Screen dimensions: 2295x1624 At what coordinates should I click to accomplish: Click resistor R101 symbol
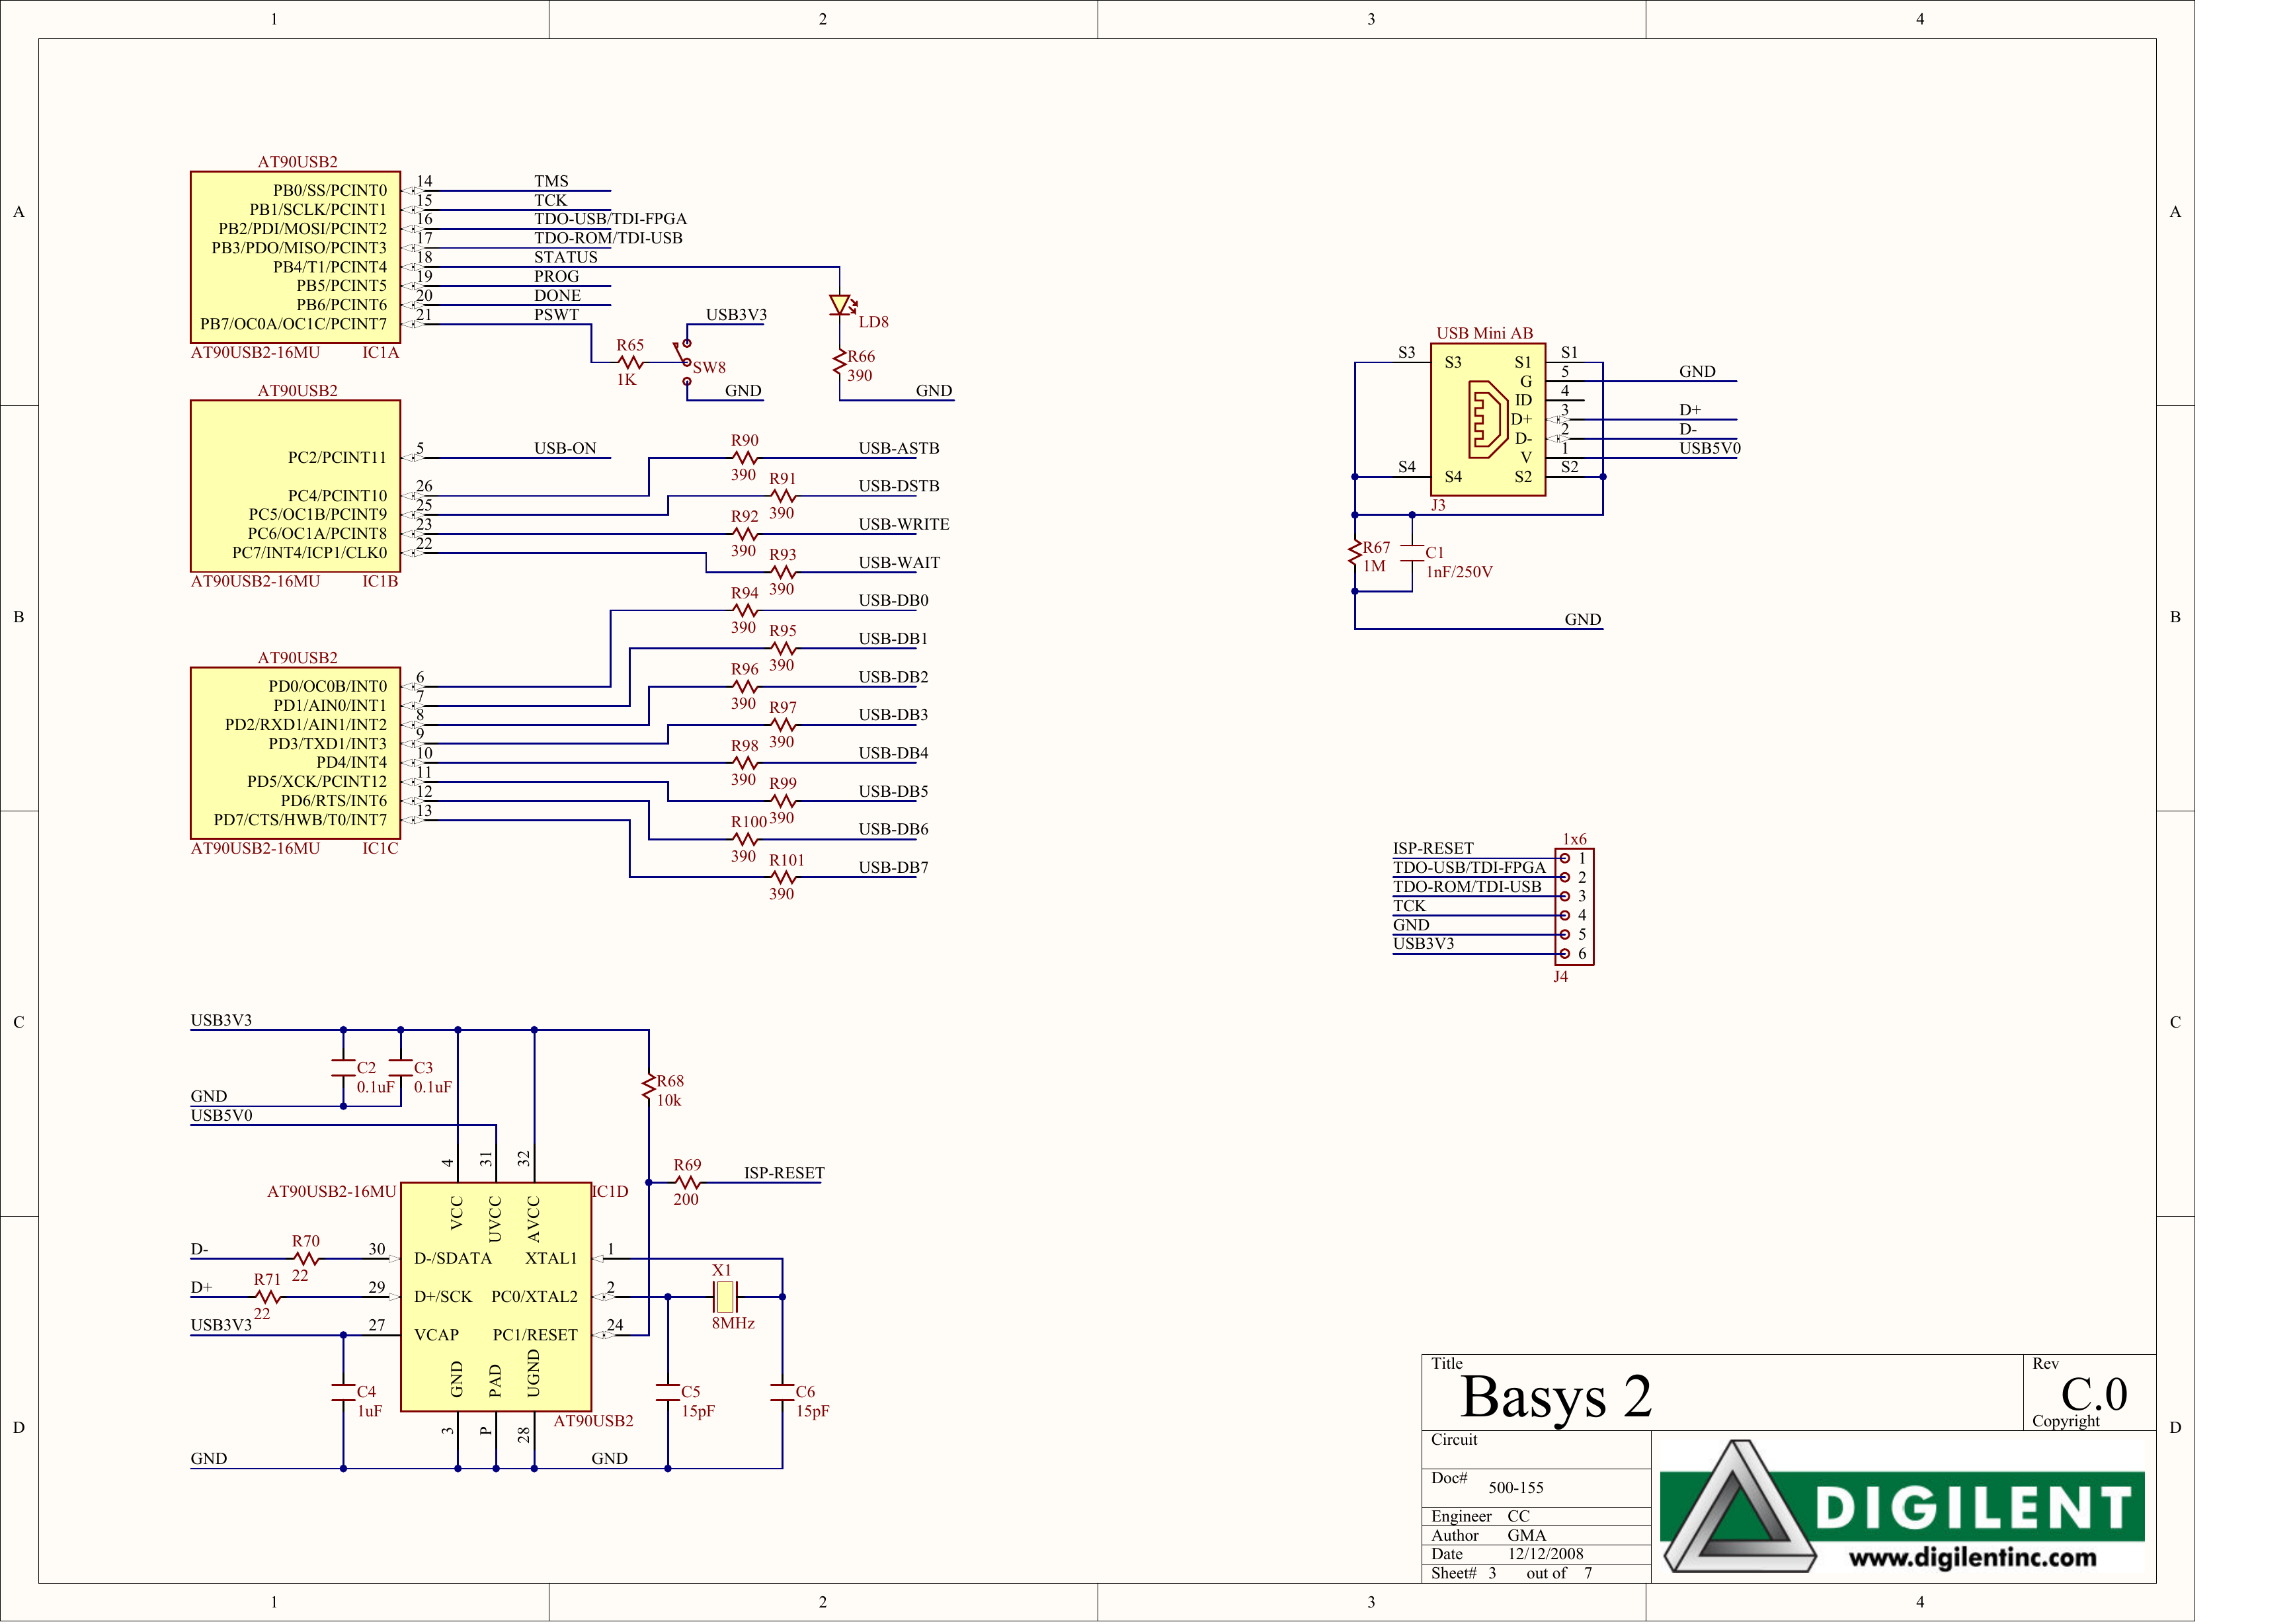tap(783, 878)
